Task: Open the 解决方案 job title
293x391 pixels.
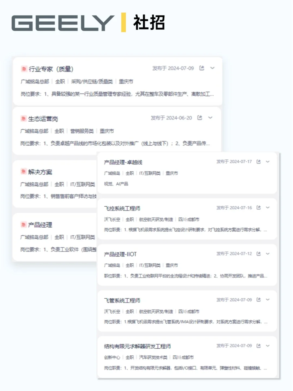Action: (40, 172)
